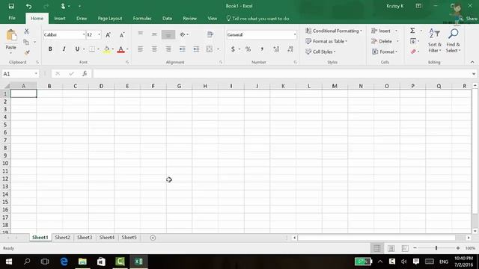The image size is (479, 269).
Task: Undo the last action
Action: click(x=28, y=6)
